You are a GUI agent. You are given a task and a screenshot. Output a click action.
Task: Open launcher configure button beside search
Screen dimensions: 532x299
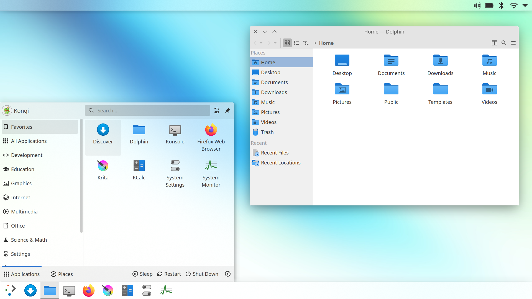(217, 110)
